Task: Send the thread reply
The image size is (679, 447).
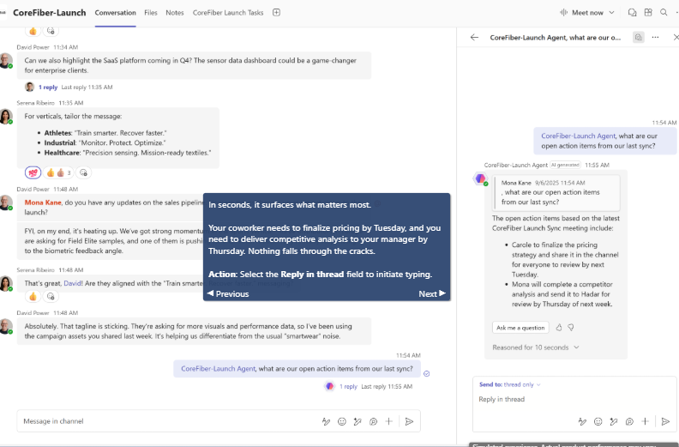Action: click(x=666, y=421)
